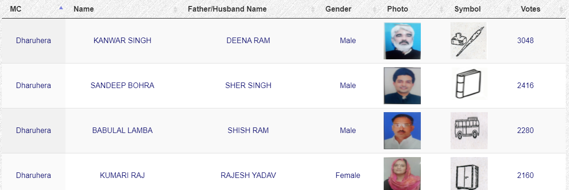The image size is (569, 190).
Task: Sort table by MC column
Action: point(16,9)
